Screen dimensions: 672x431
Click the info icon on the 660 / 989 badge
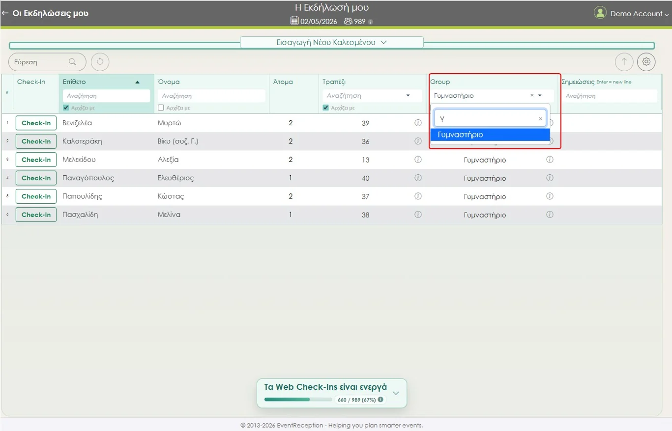pyautogui.click(x=380, y=400)
